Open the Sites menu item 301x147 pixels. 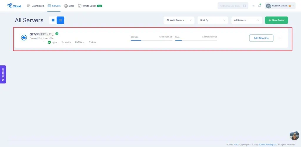pos(69,6)
